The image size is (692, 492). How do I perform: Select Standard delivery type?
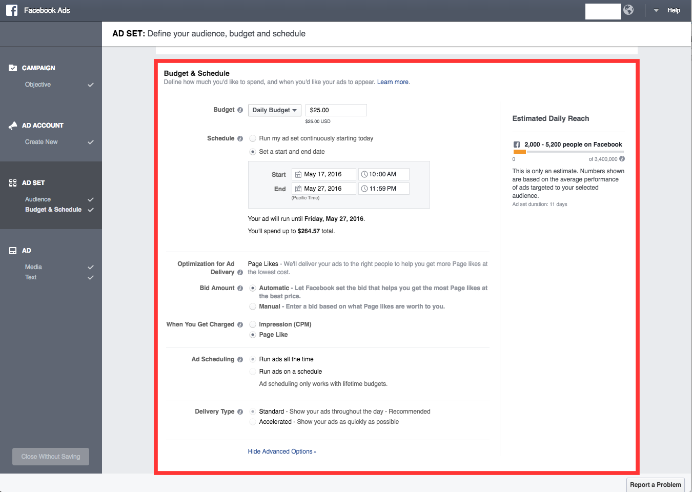253,412
